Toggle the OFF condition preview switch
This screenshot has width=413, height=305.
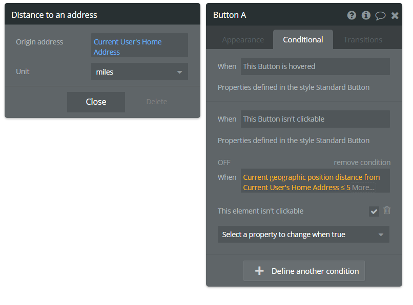pyautogui.click(x=224, y=162)
